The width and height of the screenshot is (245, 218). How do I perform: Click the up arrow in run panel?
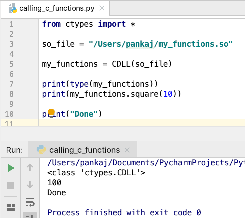click(x=30, y=167)
